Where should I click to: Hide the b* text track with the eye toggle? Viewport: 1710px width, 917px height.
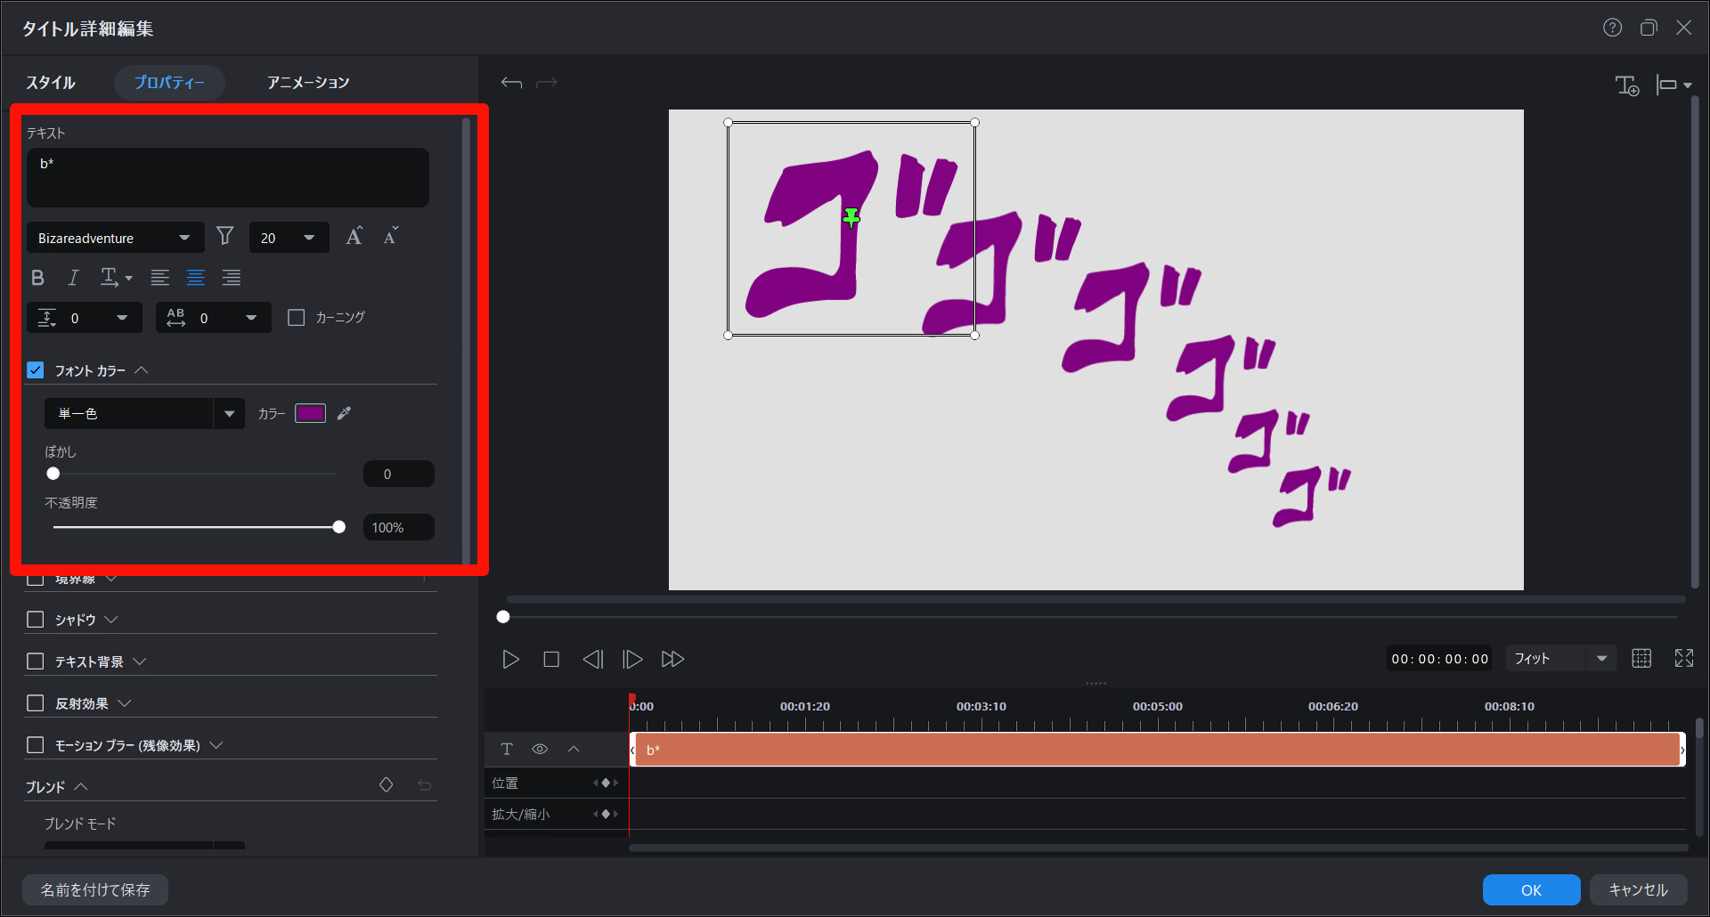tap(541, 749)
